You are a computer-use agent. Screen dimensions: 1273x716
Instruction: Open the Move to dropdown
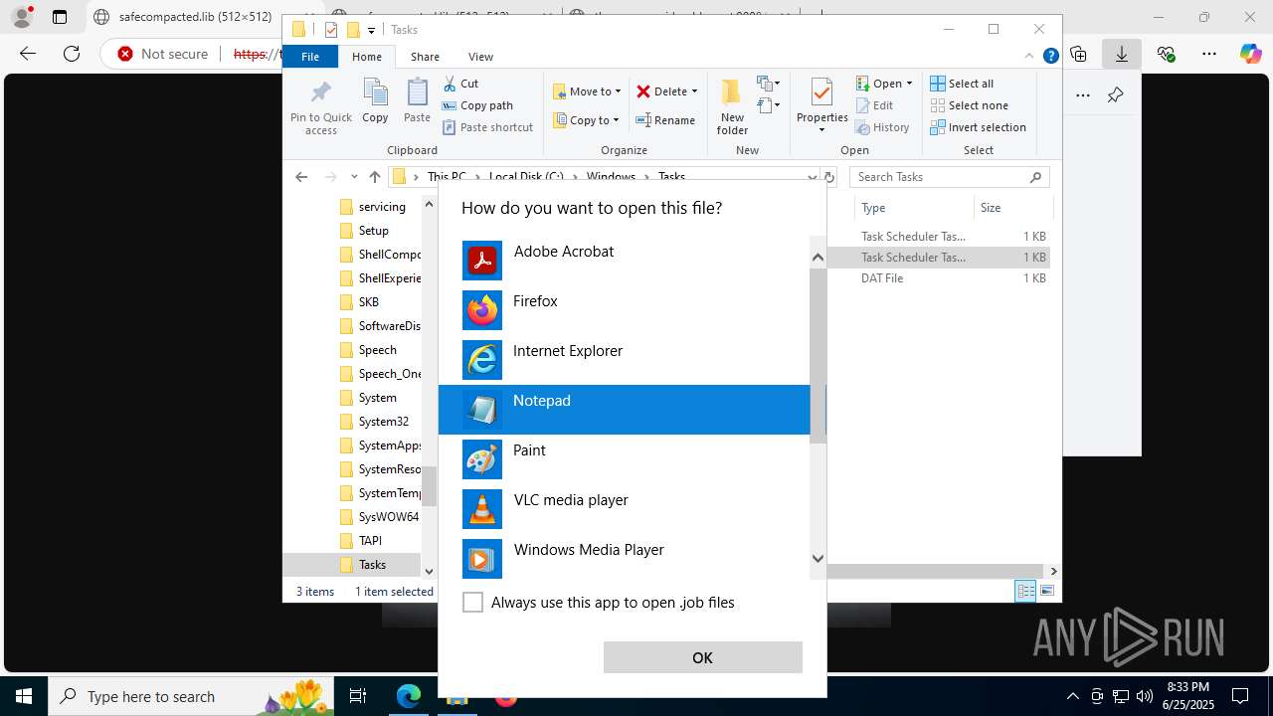pos(587,91)
